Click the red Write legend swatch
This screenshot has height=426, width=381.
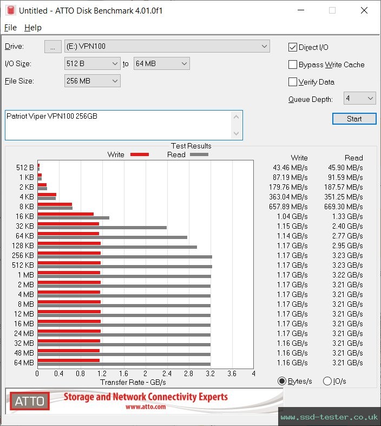tap(140, 154)
